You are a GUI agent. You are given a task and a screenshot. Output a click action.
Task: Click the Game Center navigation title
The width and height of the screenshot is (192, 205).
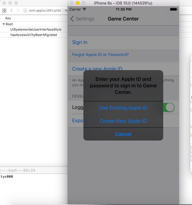click(123, 19)
